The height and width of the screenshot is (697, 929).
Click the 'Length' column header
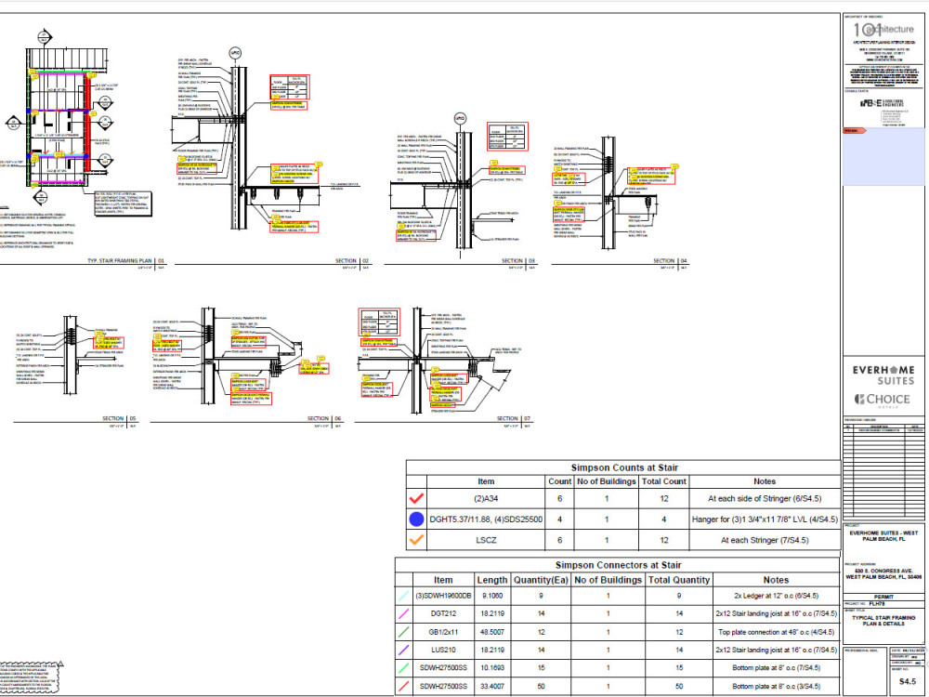[492, 580]
